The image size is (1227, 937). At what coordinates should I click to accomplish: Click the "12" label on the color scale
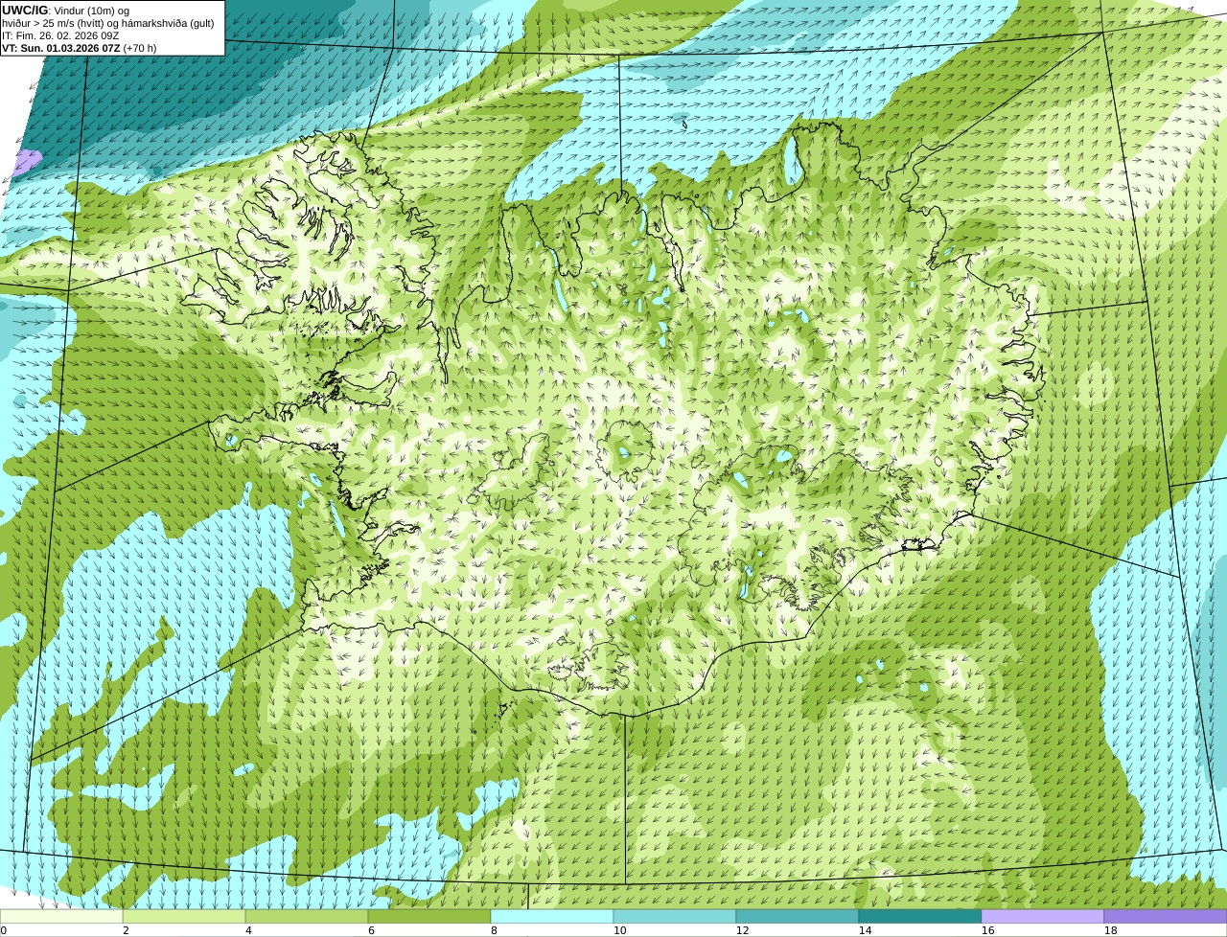point(742,930)
